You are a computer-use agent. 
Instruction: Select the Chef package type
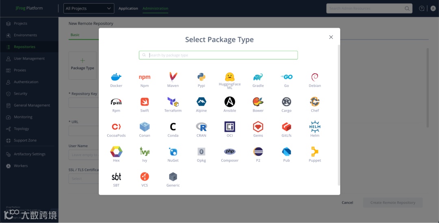pyautogui.click(x=315, y=105)
